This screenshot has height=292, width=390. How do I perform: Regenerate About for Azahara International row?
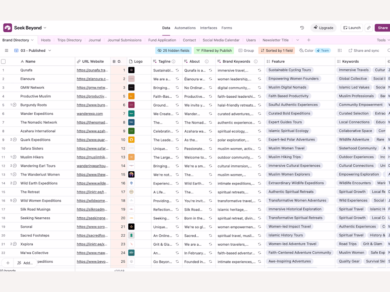(210, 131)
